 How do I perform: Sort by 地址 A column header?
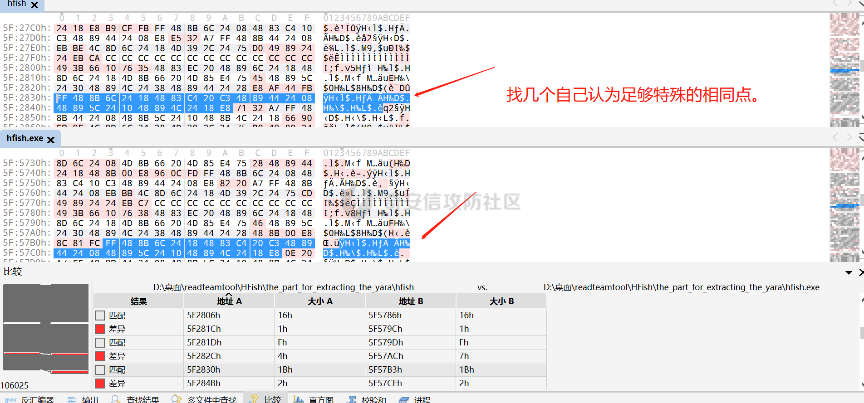click(229, 301)
